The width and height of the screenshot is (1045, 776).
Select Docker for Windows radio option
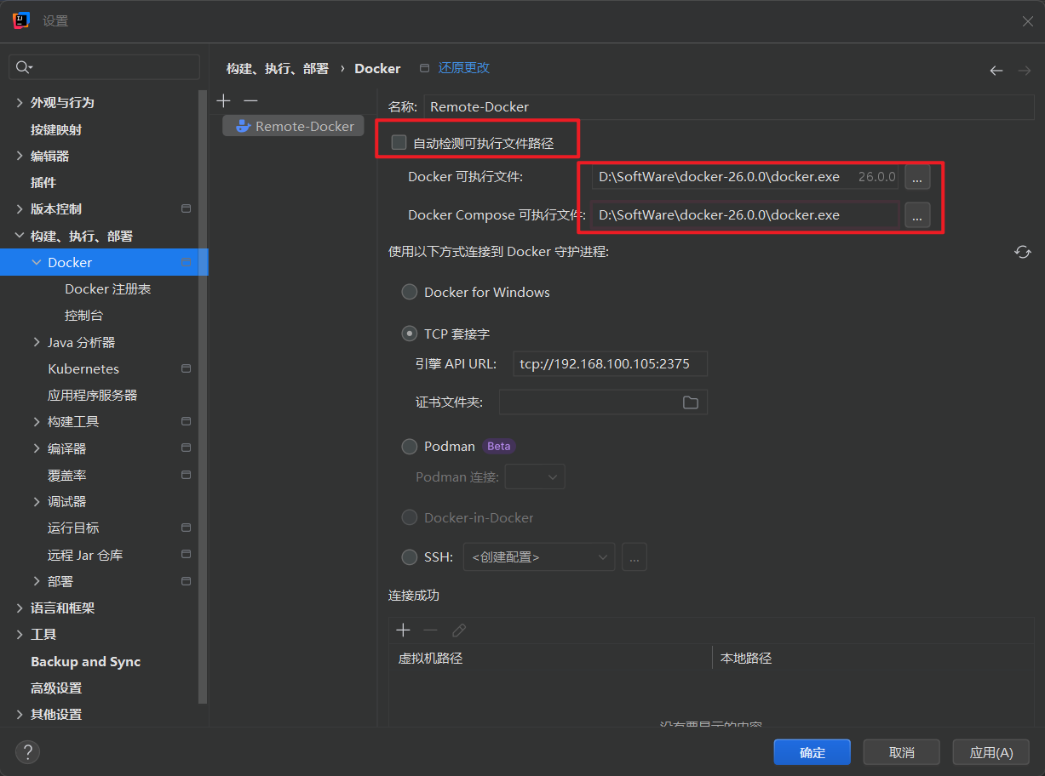point(410,292)
